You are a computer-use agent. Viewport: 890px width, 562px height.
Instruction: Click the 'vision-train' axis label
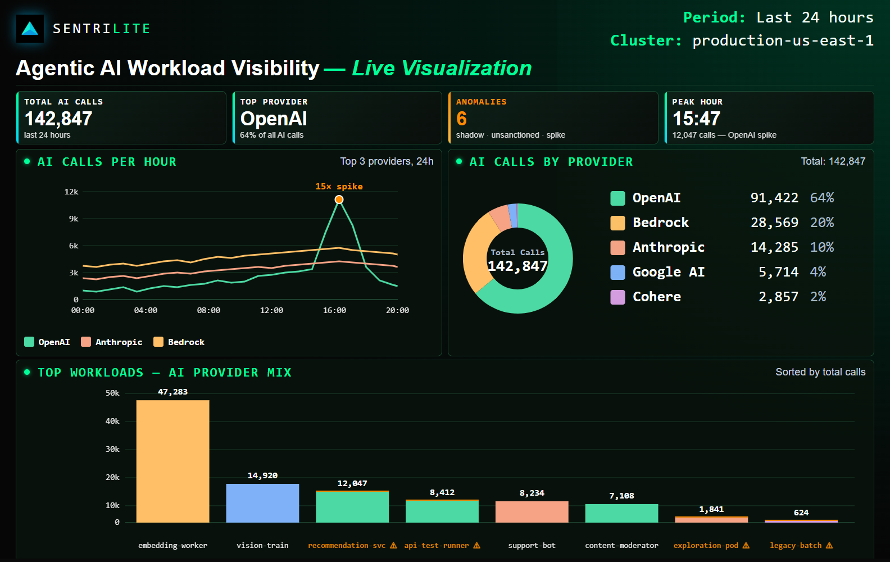coord(262,546)
